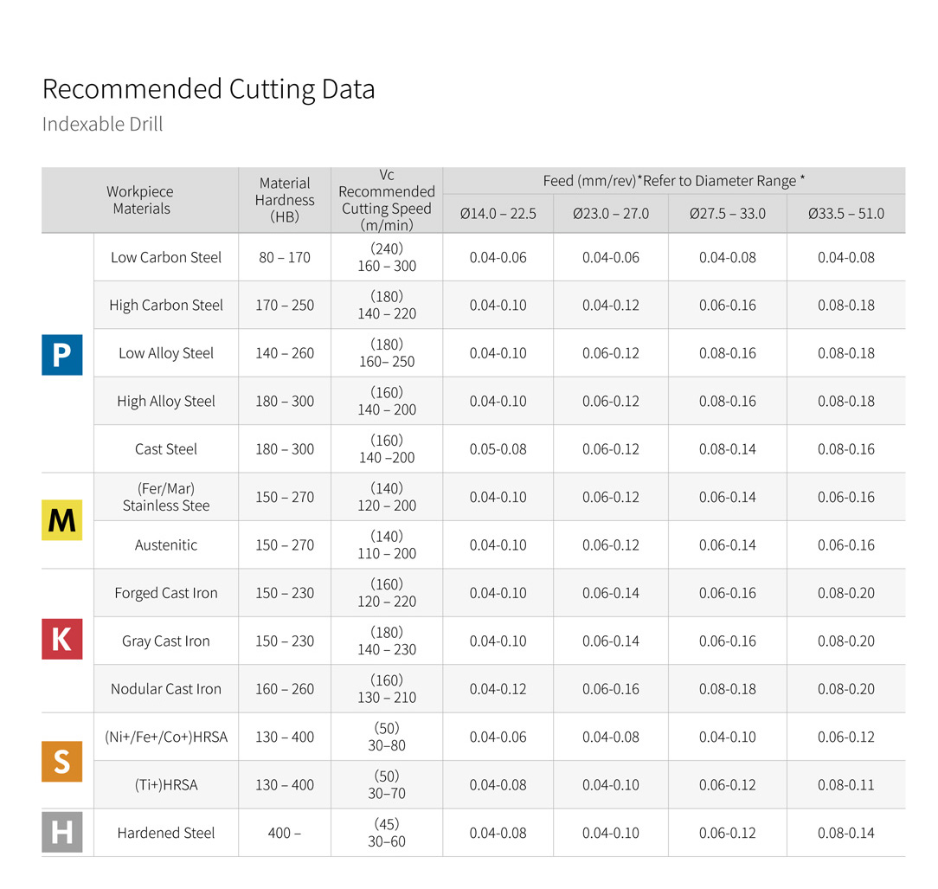Click the Recommended Cutting Data heading

tap(209, 89)
